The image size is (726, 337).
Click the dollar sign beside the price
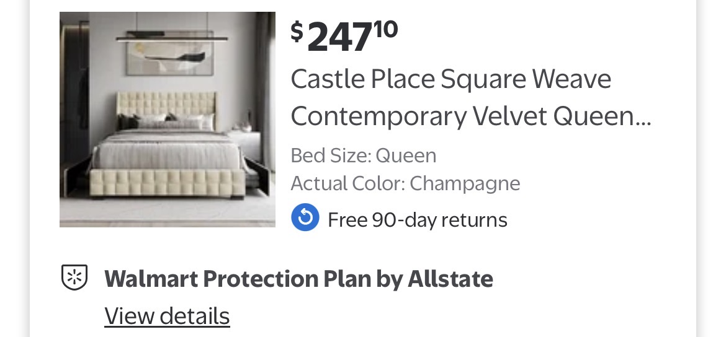[297, 32]
